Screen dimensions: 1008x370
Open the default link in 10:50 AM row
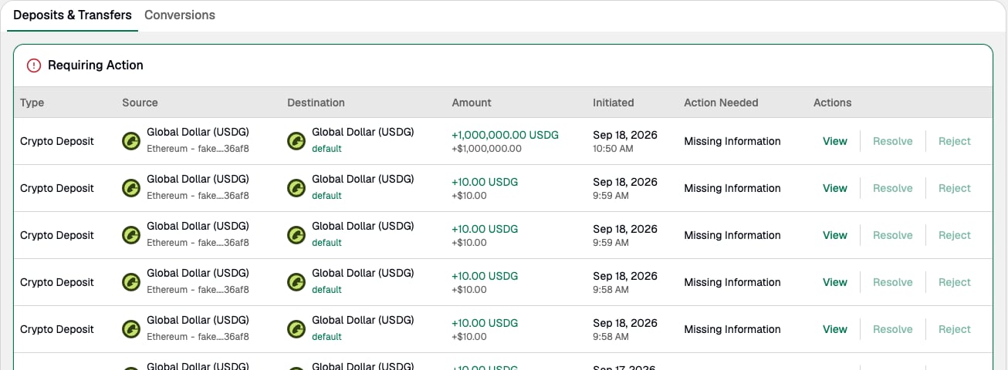click(x=326, y=149)
